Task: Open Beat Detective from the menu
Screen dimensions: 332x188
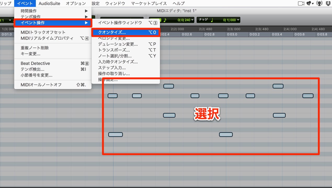Action: coord(53,63)
